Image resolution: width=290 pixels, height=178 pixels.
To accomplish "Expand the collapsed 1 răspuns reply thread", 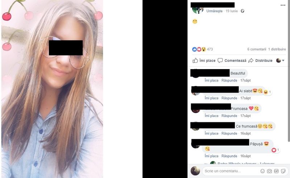I will [x=267, y=164].
